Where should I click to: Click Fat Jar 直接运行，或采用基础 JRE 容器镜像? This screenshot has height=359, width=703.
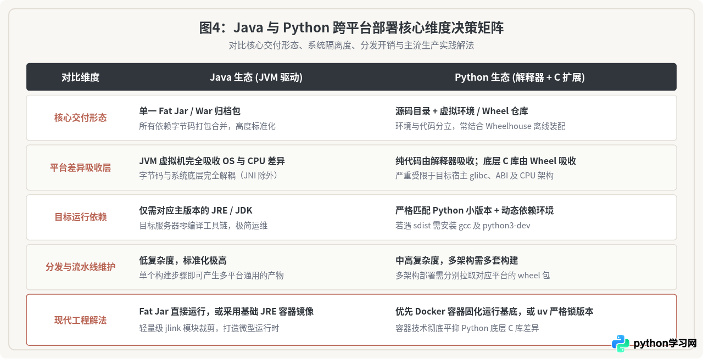pyautogui.click(x=226, y=311)
